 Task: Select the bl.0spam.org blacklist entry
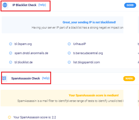[x=23, y=44]
